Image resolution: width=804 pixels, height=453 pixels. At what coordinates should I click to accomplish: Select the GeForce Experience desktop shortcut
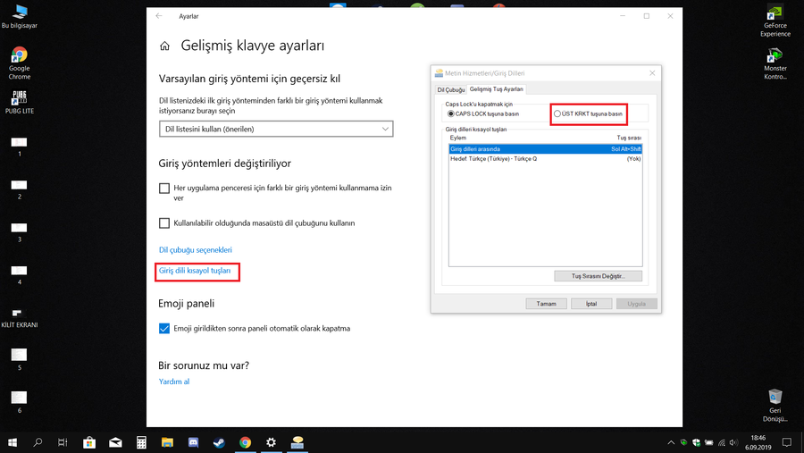pos(775,21)
